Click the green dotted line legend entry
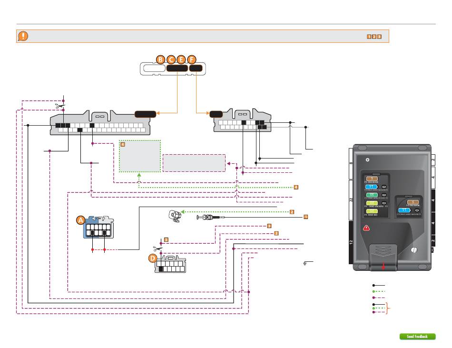The image size is (452, 348). [x=379, y=291]
